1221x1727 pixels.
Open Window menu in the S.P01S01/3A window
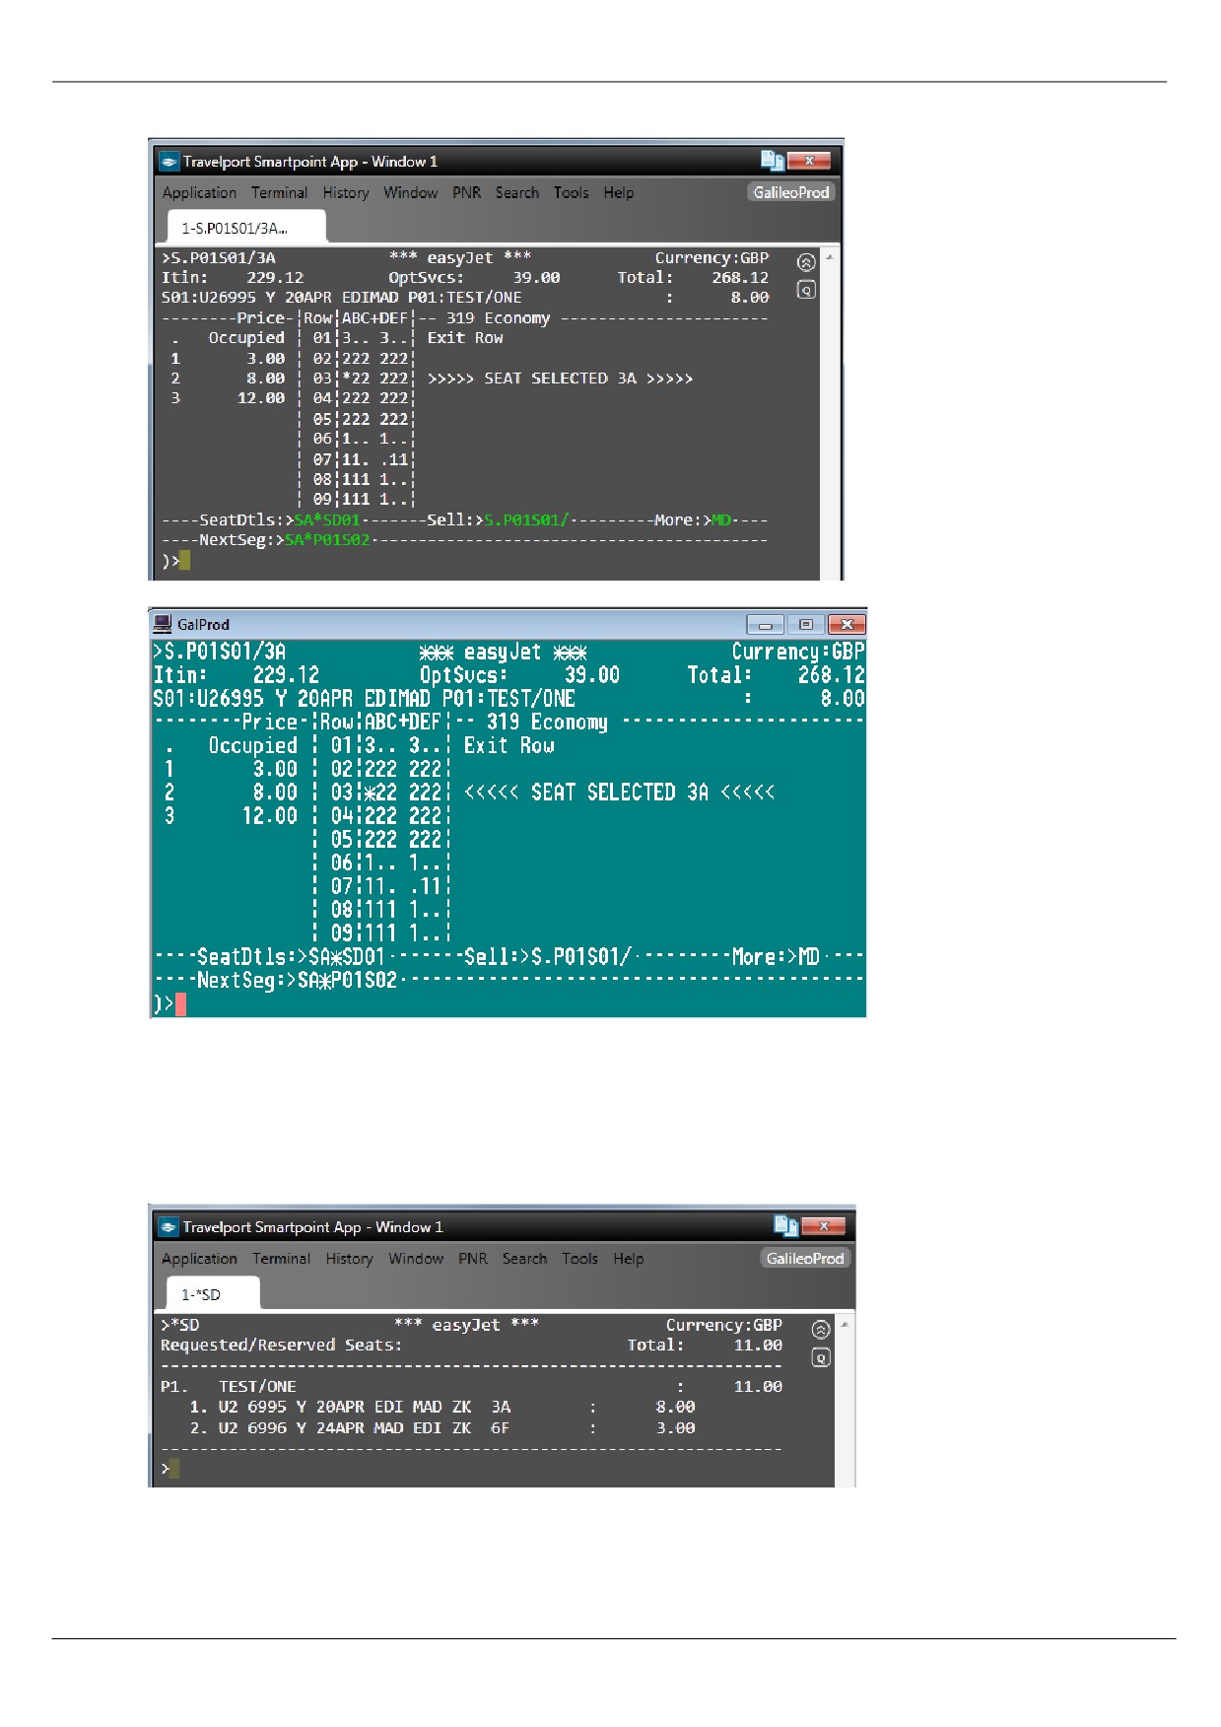point(410,193)
